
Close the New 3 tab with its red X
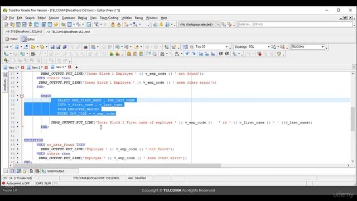pyautogui.click(x=70, y=67)
